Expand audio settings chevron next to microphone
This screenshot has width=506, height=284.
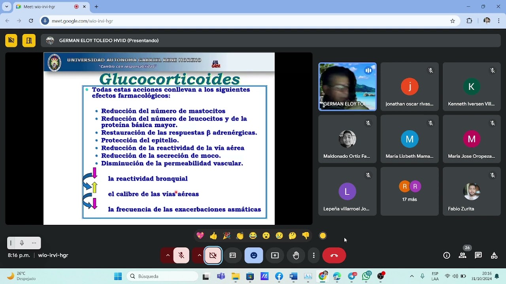(x=168, y=255)
